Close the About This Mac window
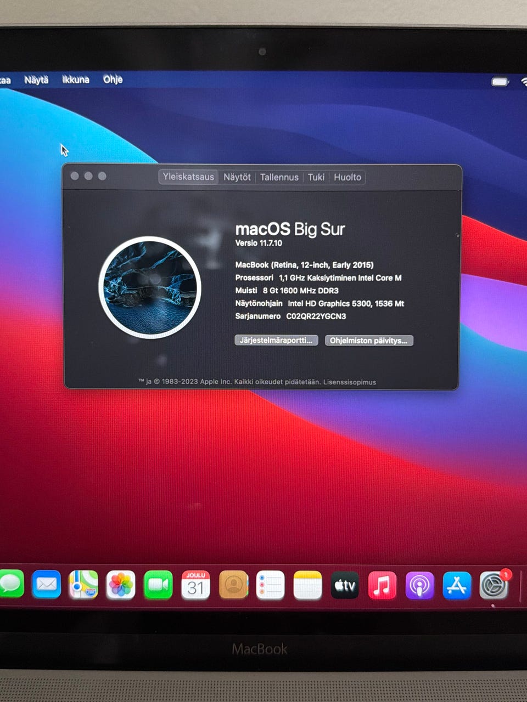The height and width of the screenshot is (702, 527). (x=75, y=176)
